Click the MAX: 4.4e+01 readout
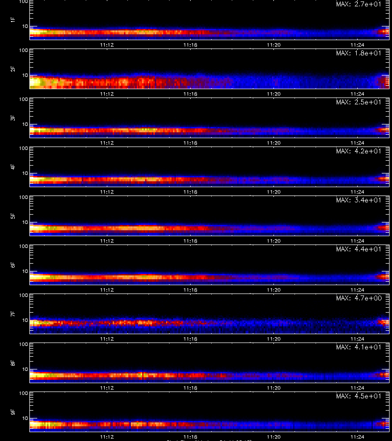This screenshot has height=441, width=392. coord(359,249)
